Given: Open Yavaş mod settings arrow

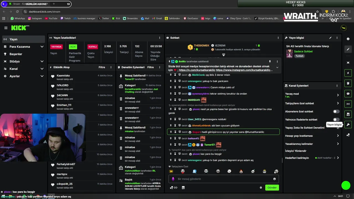Looking at the screenshot, I should [x=338, y=95].
